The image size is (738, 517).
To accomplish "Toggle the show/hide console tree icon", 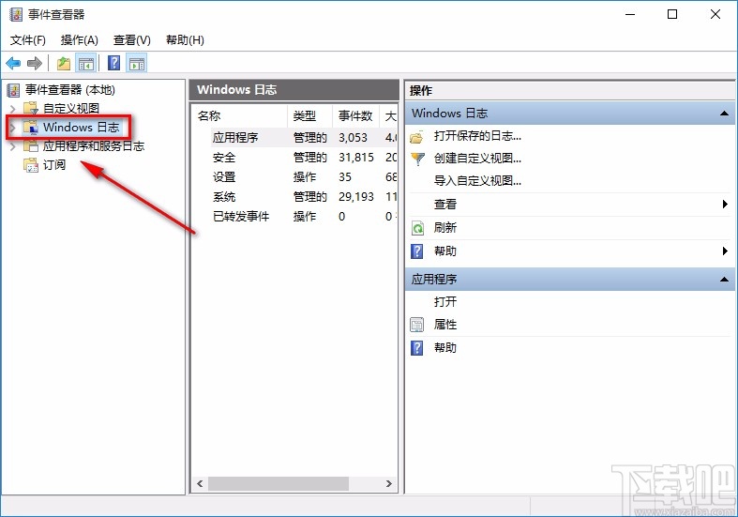I will [x=86, y=63].
